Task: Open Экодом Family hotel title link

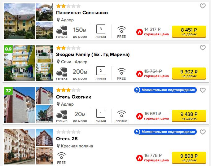Action: (93, 55)
